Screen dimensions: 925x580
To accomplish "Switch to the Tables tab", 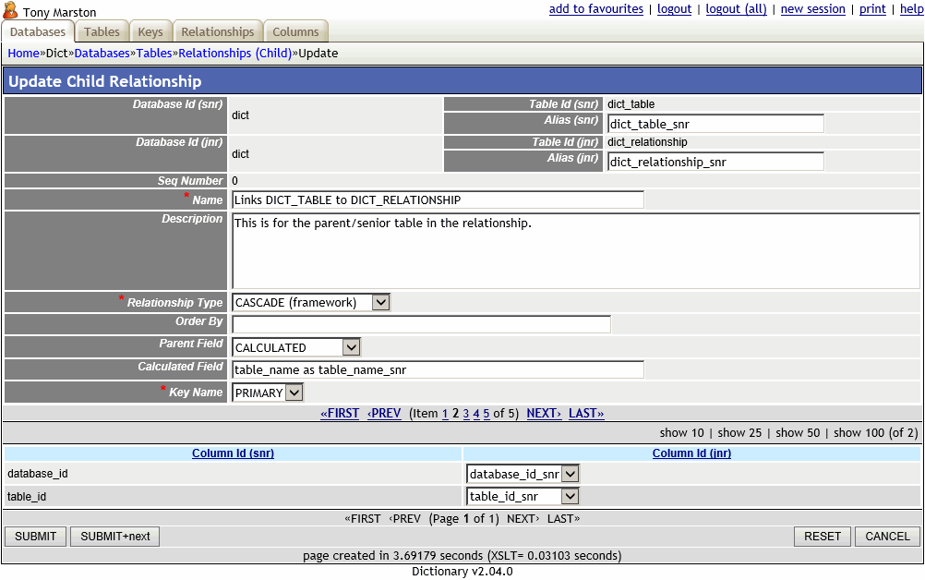I will (101, 30).
